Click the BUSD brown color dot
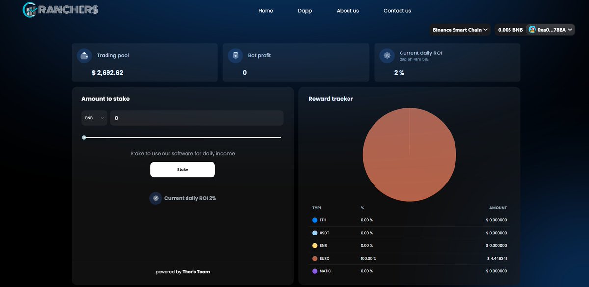The height and width of the screenshot is (287, 589). click(x=315, y=258)
